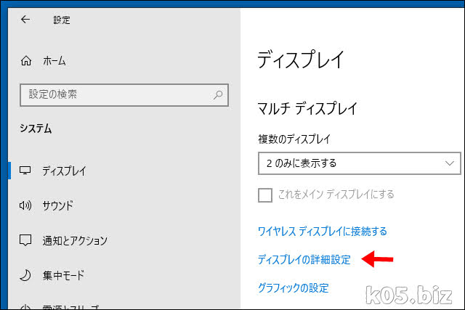Click the ディスプレイ page title

[300, 60]
